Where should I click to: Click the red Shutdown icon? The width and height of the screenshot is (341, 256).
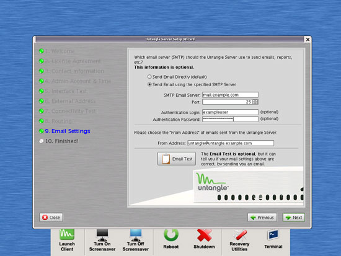tap(204, 236)
